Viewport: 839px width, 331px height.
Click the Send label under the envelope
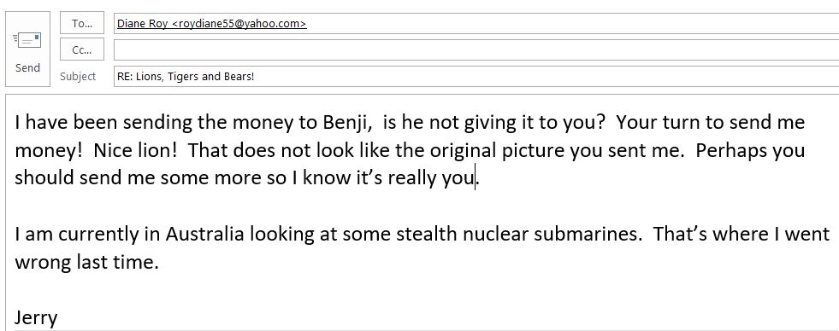[28, 67]
